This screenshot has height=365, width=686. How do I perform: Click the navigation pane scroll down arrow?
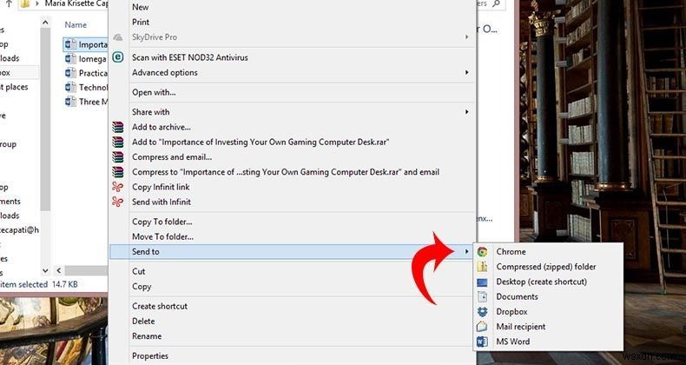tap(45, 271)
